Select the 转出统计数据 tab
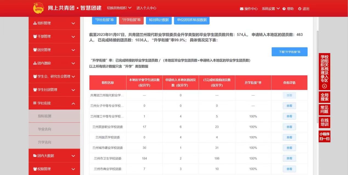 point(159,20)
